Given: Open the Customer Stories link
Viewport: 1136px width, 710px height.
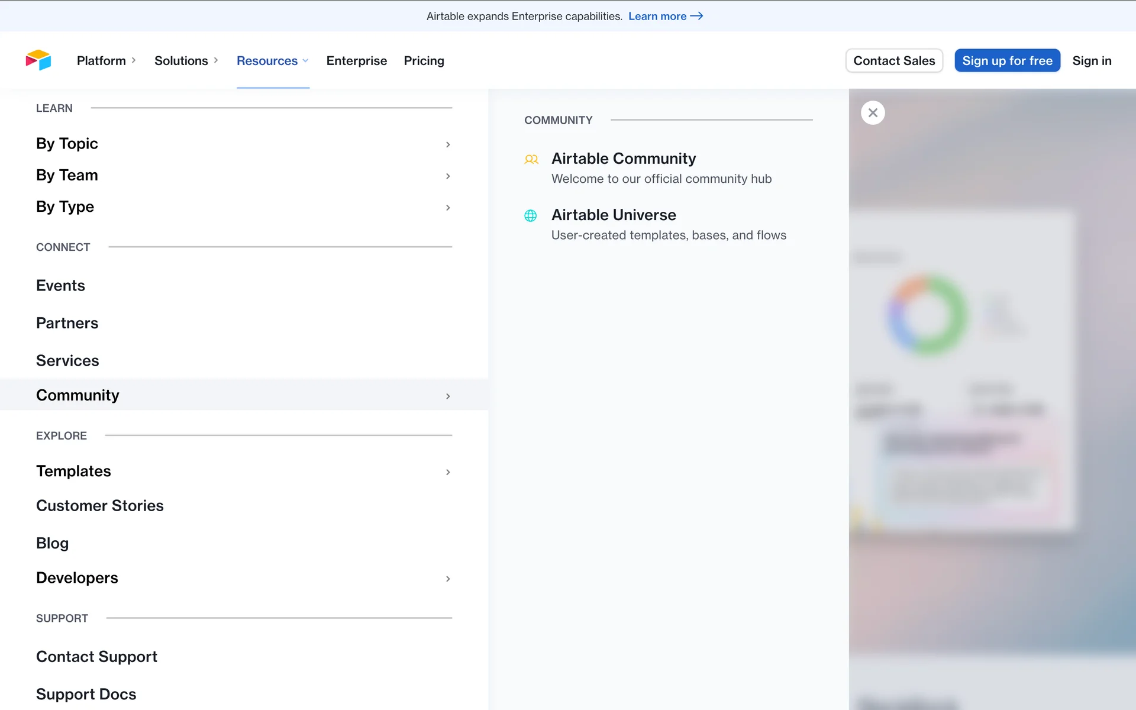Looking at the screenshot, I should (x=100, y=505).
